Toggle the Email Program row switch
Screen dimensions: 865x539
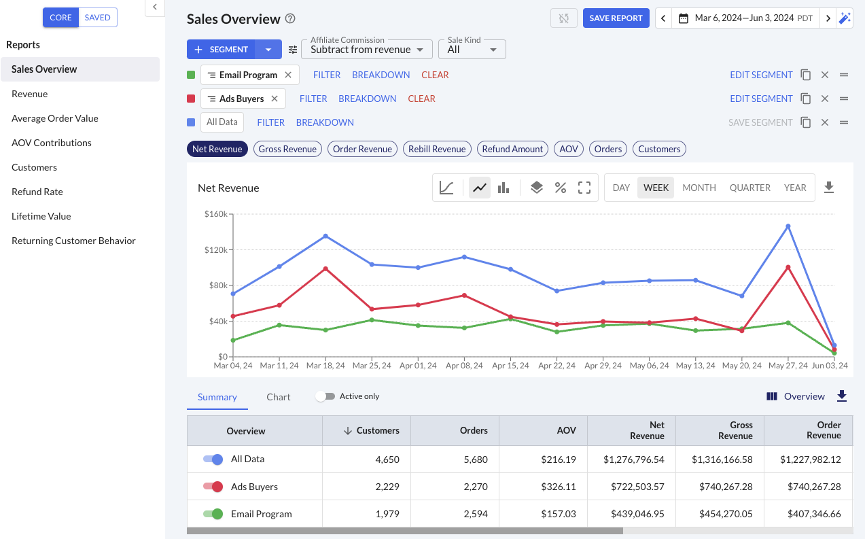click(213, 514)
